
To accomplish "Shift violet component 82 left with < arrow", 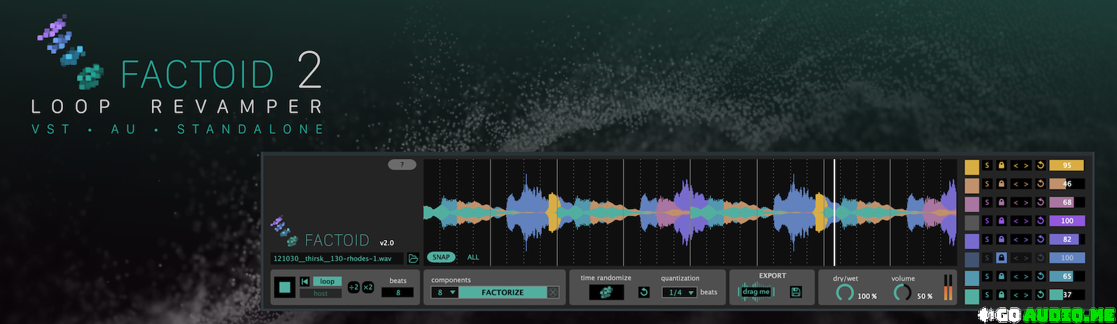I will pyautogui.click(x=1016, y=239).
